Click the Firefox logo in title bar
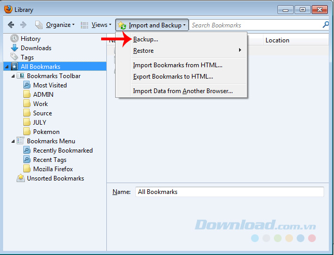 8,9
